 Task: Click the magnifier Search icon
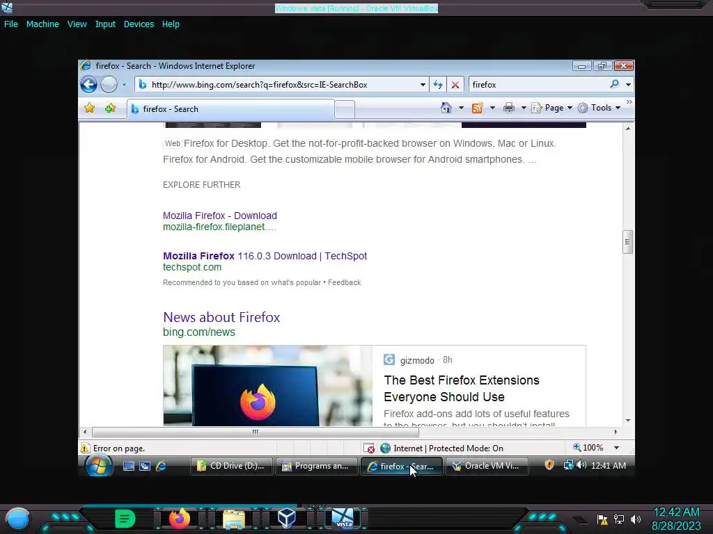[x=615, y=84]
